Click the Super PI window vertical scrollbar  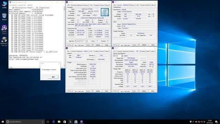click(64, 36)
